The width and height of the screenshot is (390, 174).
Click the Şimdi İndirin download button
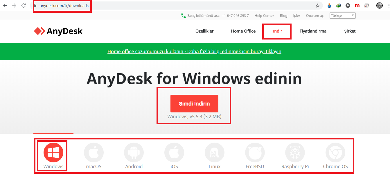194,103
